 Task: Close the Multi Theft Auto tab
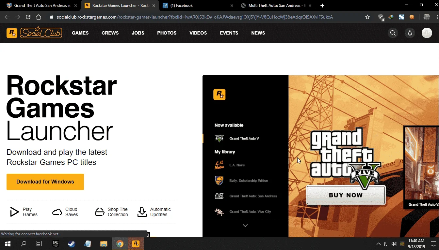310,6
